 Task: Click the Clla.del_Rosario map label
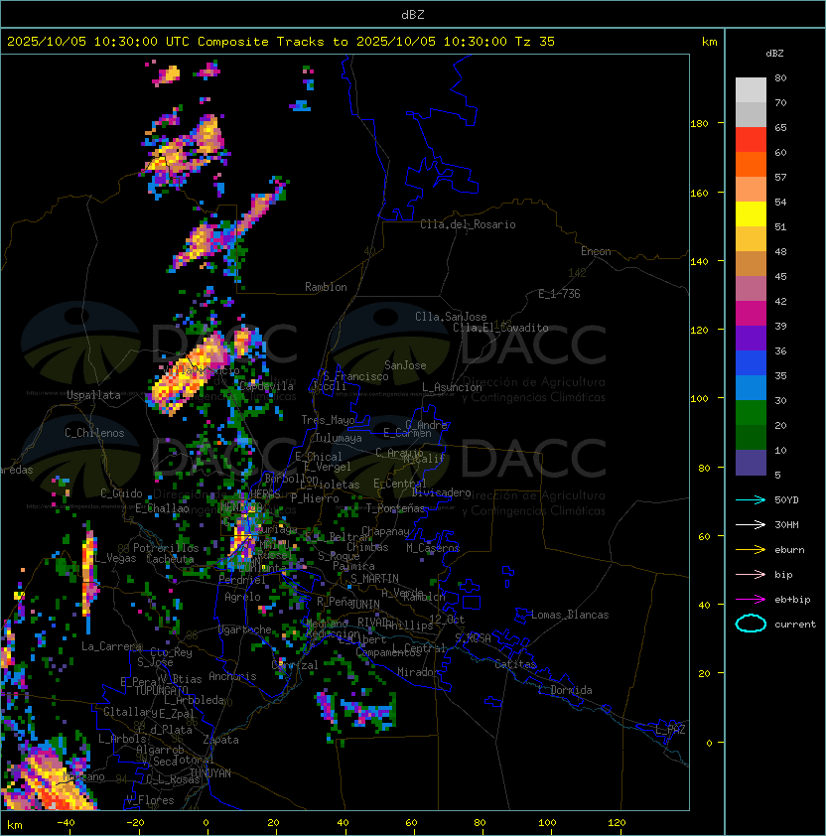coord(468,224)
